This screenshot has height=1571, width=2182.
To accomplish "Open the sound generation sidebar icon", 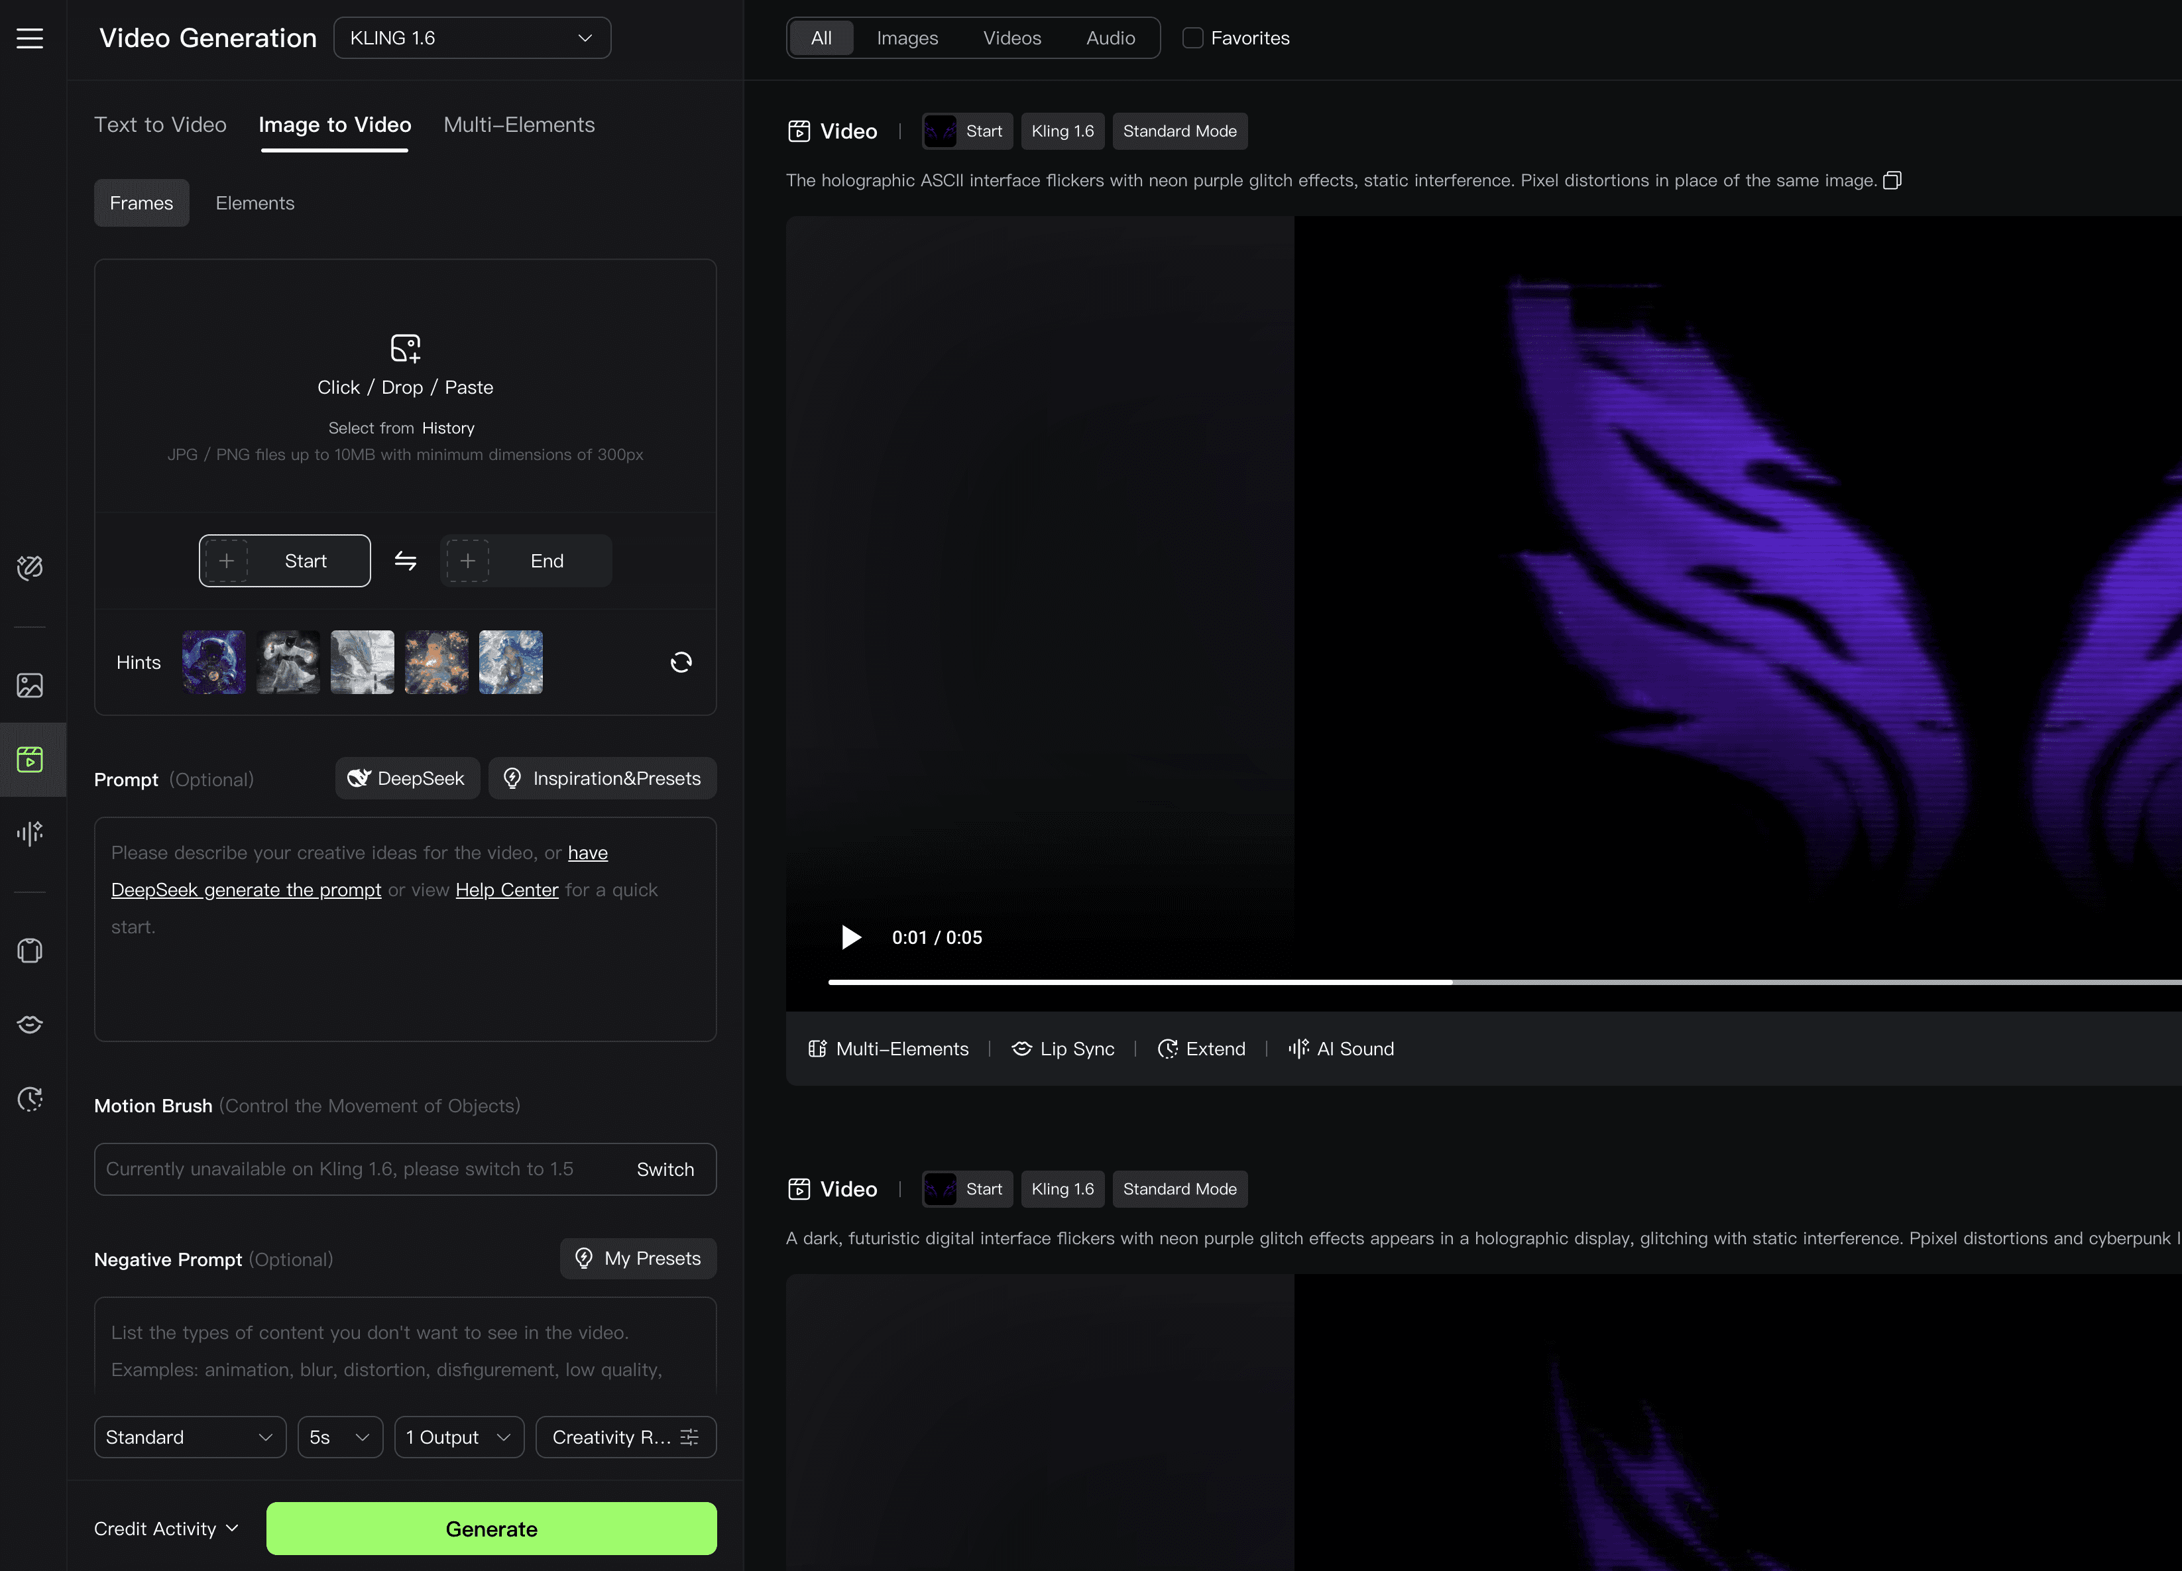I will click(30, 833).
